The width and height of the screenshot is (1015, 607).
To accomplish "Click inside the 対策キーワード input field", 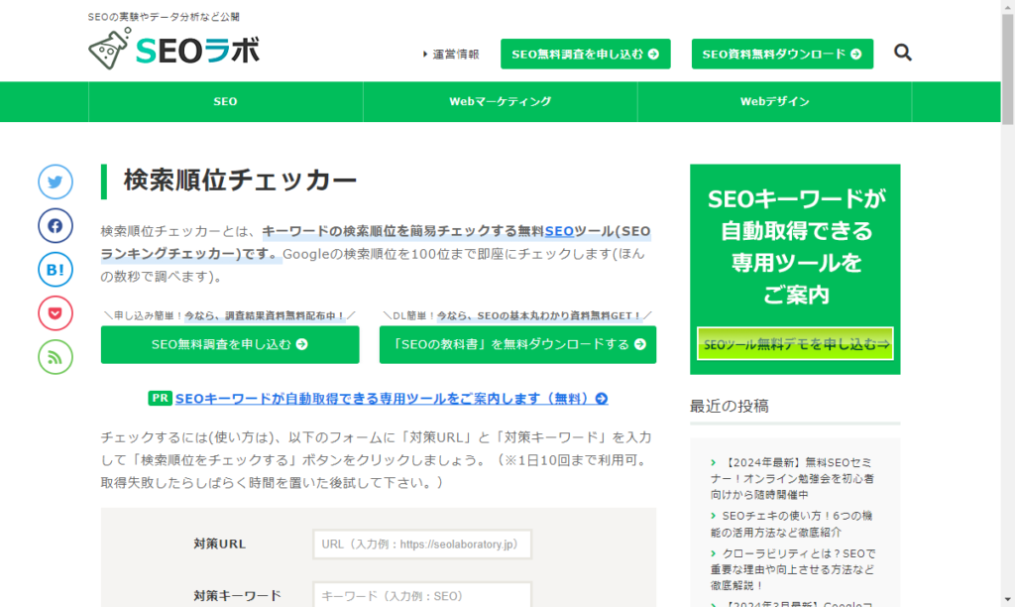I will (422, 595).
